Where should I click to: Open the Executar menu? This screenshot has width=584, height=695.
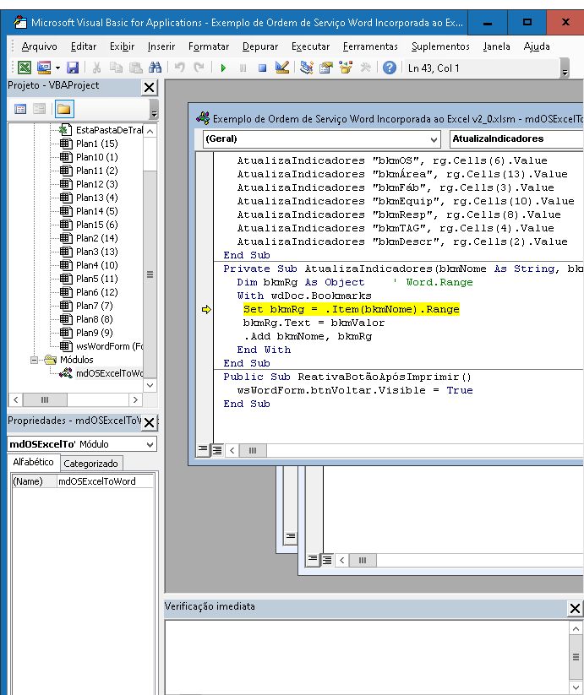(x=310, y=46)
